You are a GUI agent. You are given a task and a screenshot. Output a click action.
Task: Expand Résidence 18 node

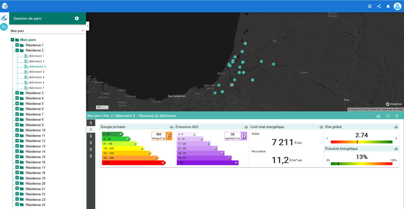(17, 172)
